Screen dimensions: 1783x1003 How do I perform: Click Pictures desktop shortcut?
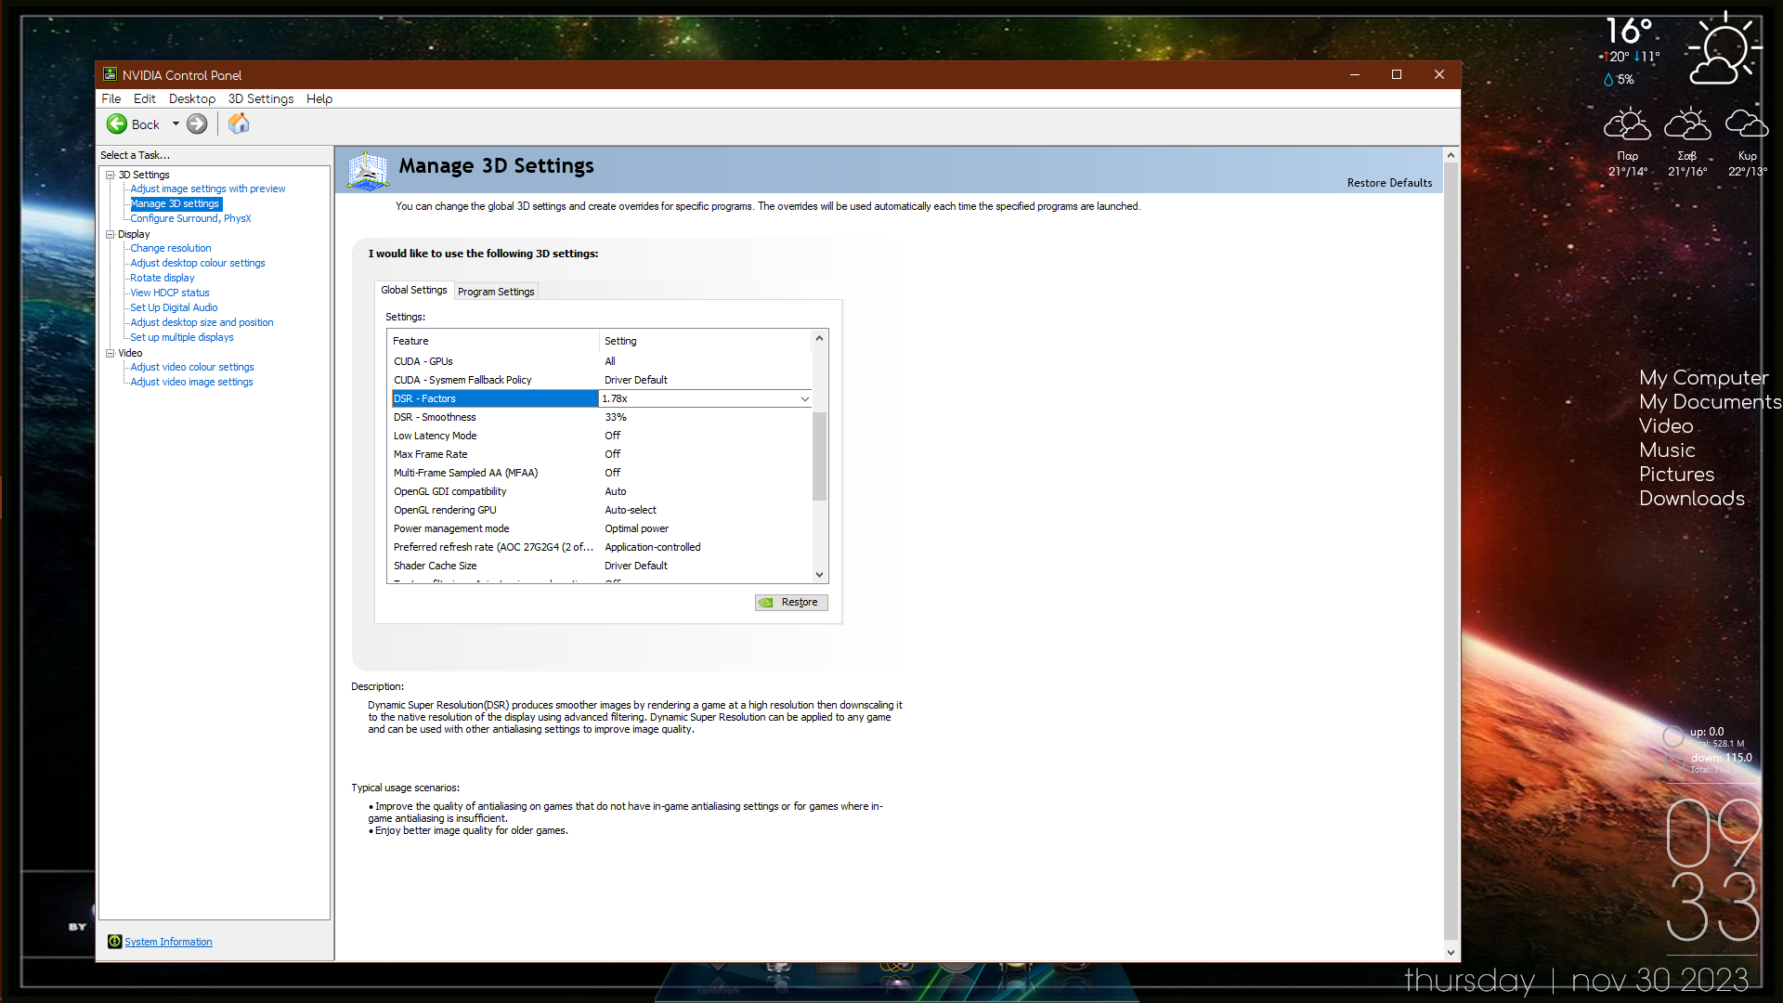pyautogui.click(x=1676, y=475)
